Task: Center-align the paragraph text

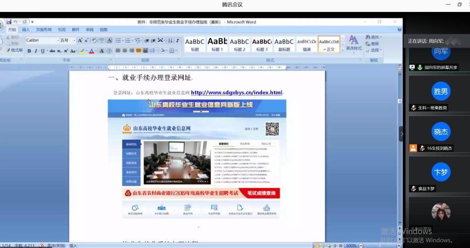Action: coord(125,50)
